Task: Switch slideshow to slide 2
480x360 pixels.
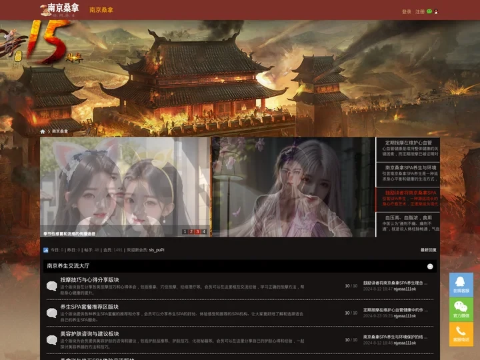Action: (191, 232)
